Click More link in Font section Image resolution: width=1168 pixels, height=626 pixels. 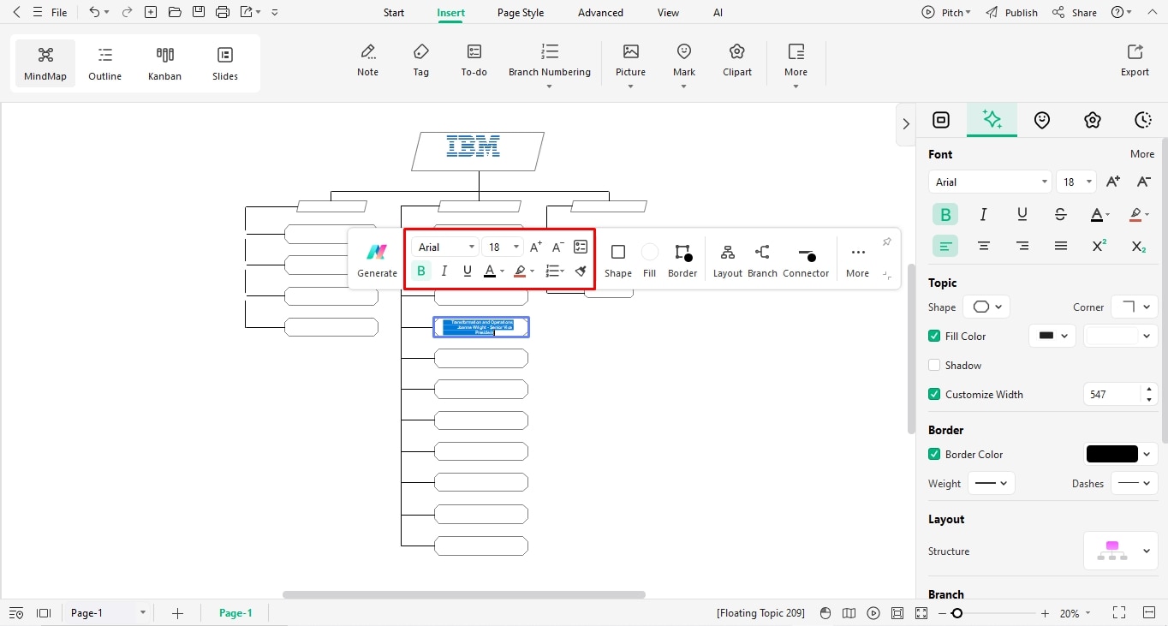(1142, 154)
